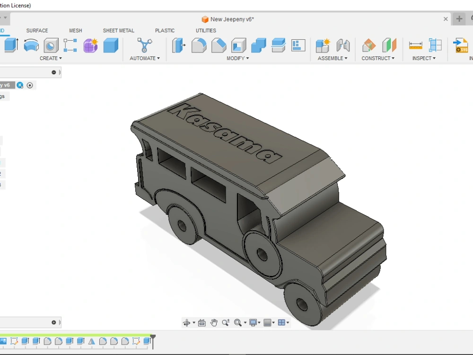Select the Offset Face tool
The image size is (473, 355).
(279, 45)
